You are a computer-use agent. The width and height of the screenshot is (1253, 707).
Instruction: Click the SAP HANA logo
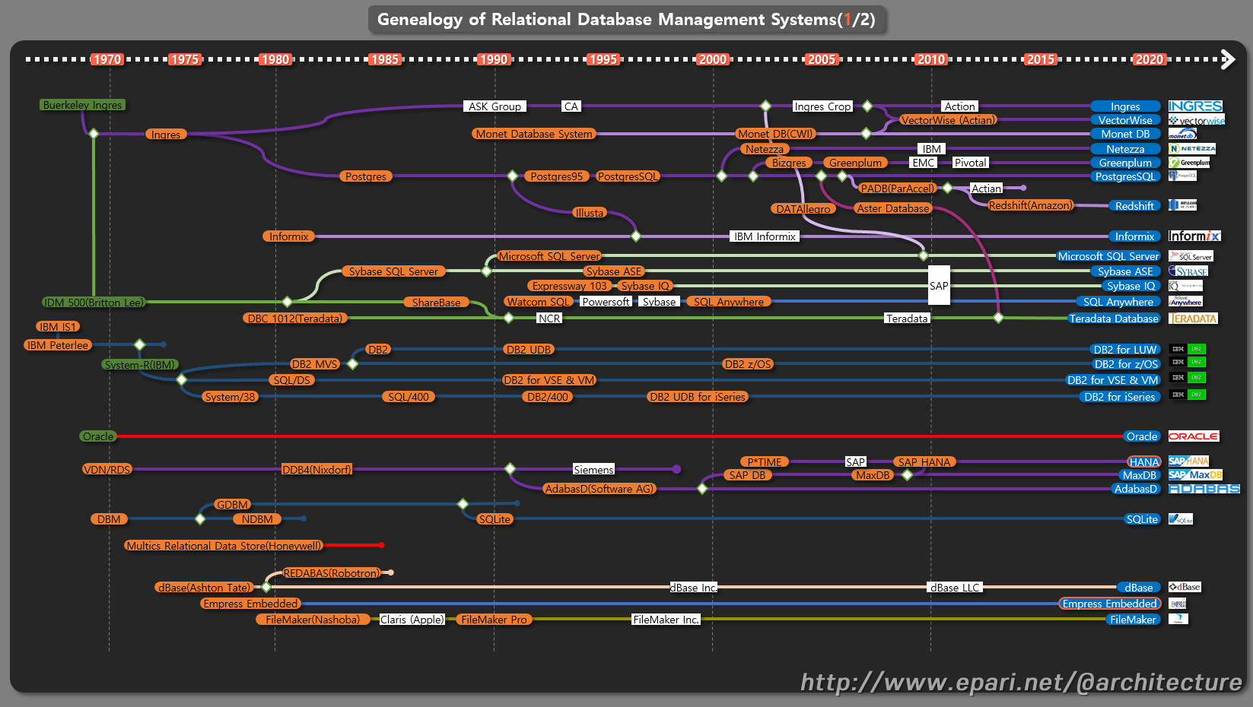click(x=1189, y=461)
